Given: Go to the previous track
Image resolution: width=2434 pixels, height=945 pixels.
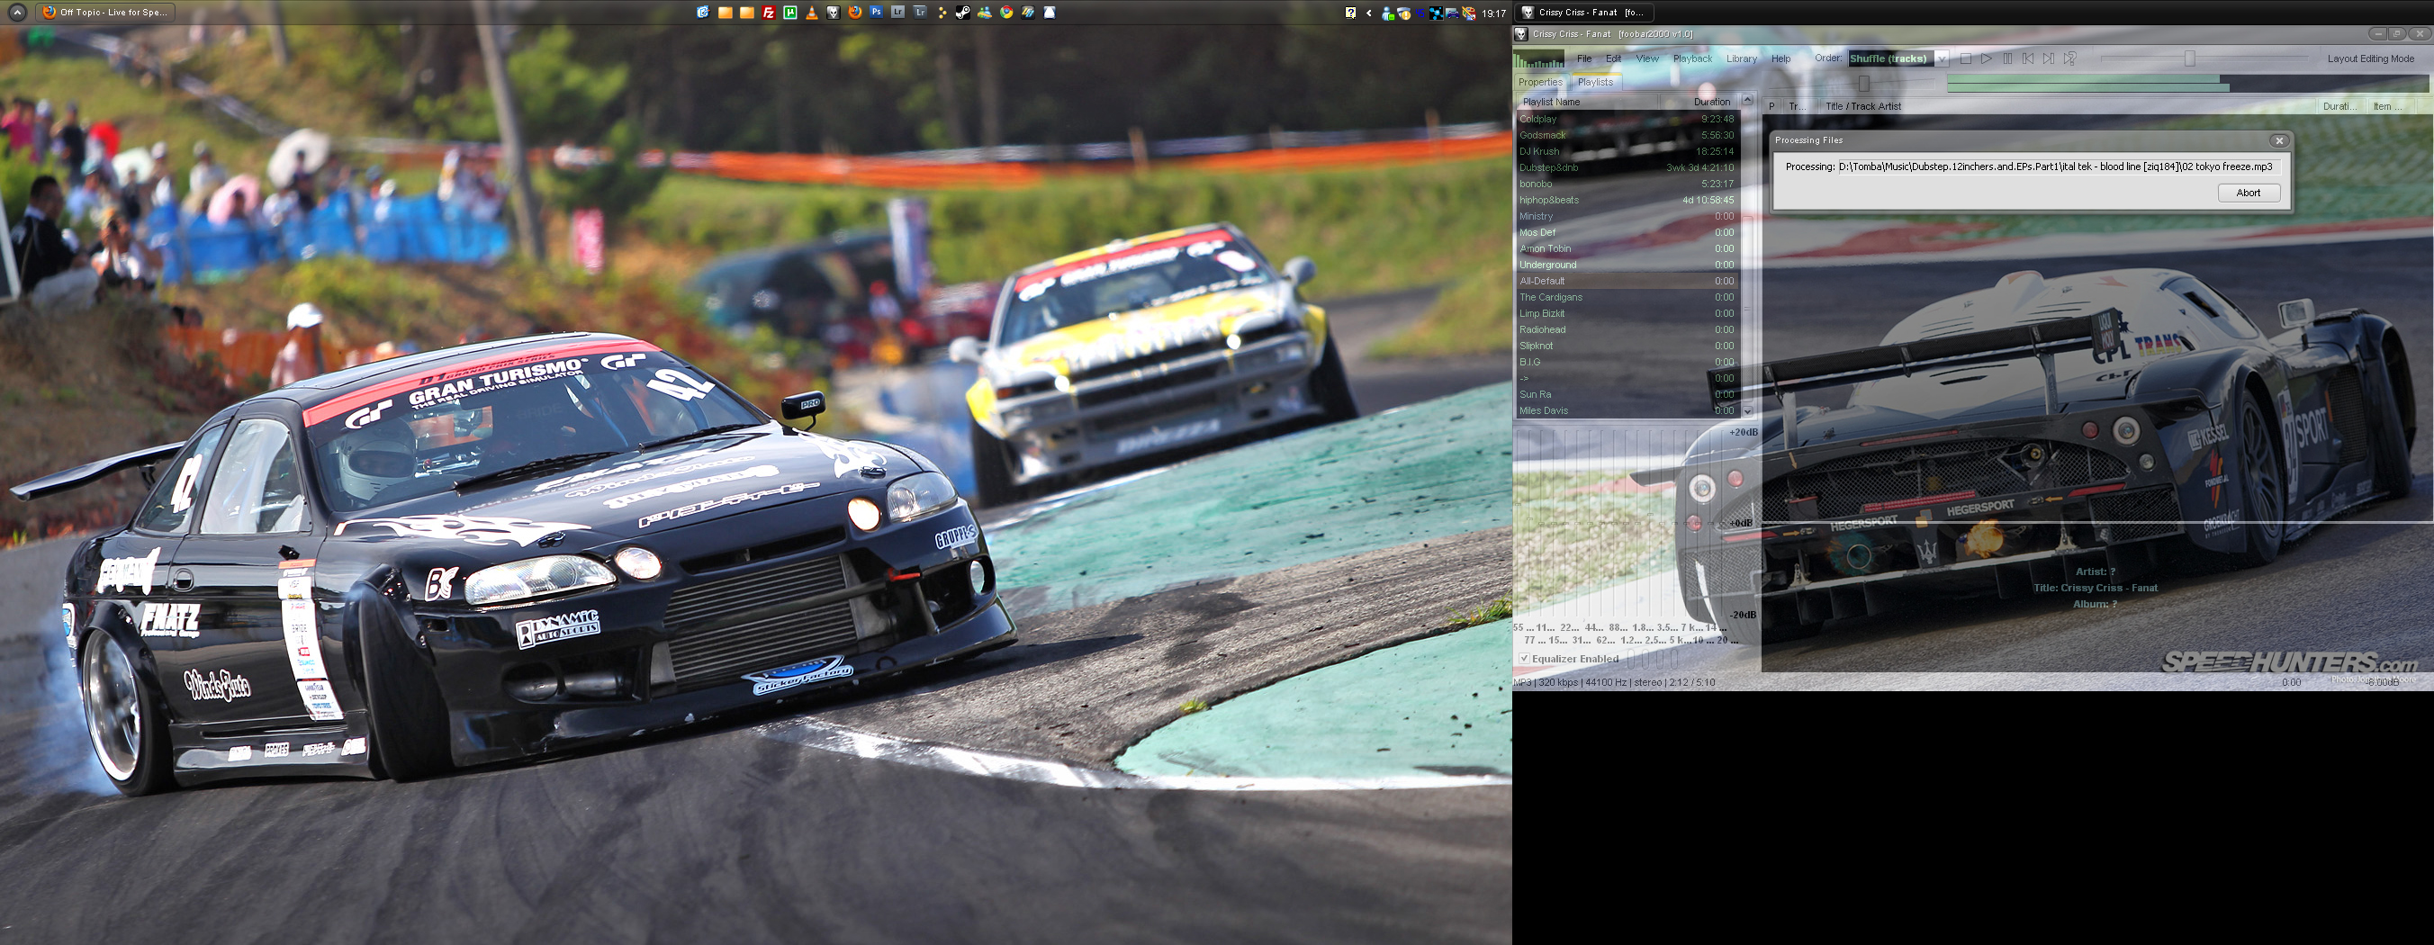Looking at the screenshot, I should 2028,58.
